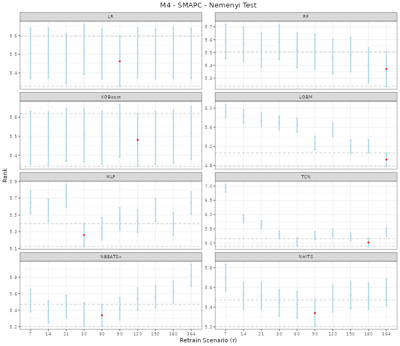
Task: Select the RF panel header strip
Action: [306, 17]
